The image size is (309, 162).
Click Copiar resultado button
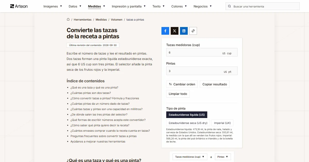click(215, 84)
